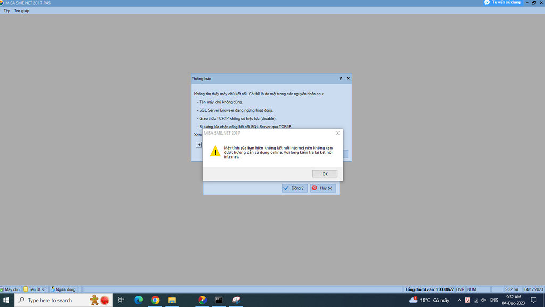The height and width of the screenshot is (307, 545).
Task: Click OK in the internet warning dialog
Action: [x=325, y=173]
